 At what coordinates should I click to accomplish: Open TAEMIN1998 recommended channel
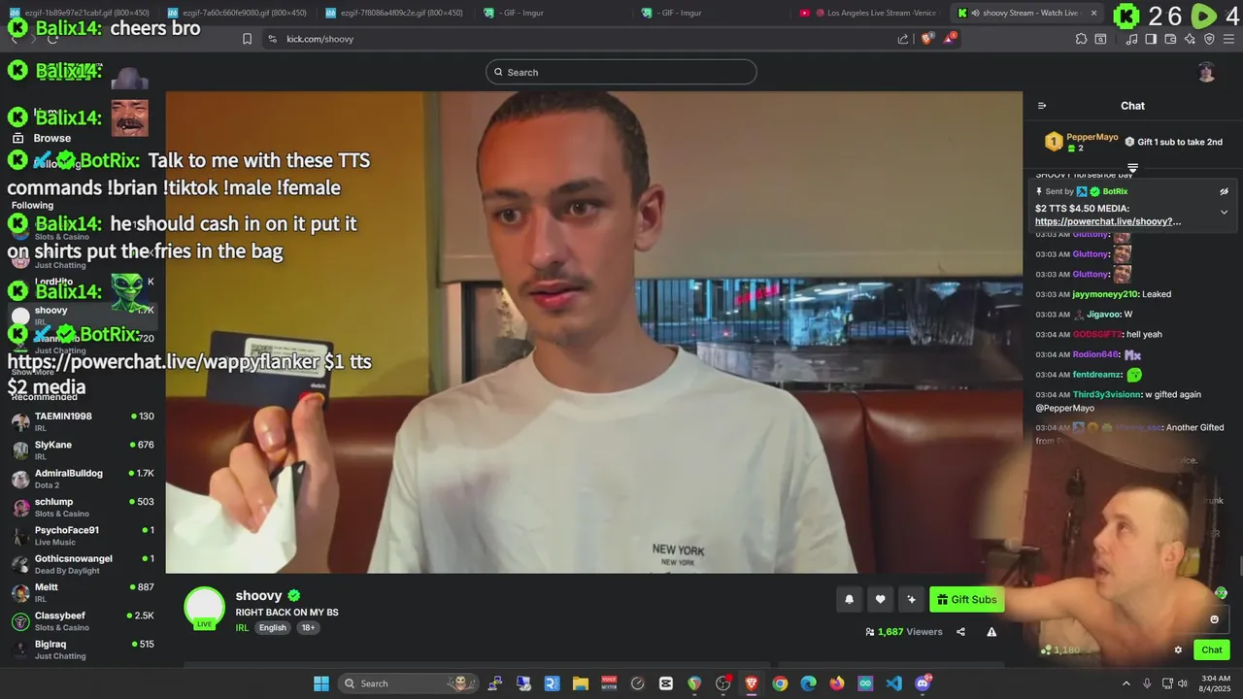point(83,421)
